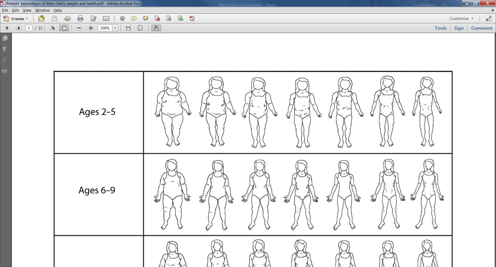Toggle the Touch Mode hand icon
This screenshot has height=267, width=496.
tap(156, 28)
